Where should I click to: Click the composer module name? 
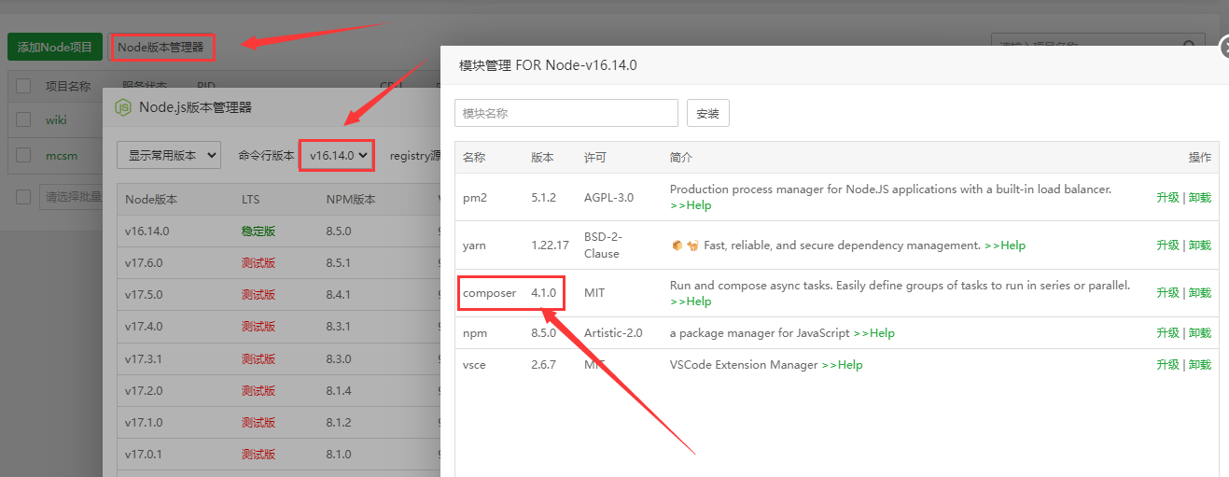coord(489,293)
